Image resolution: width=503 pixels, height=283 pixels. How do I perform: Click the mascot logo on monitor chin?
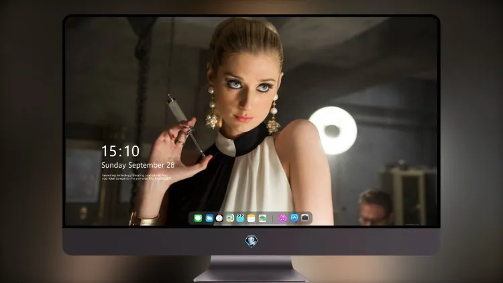(x=251, y=241)
